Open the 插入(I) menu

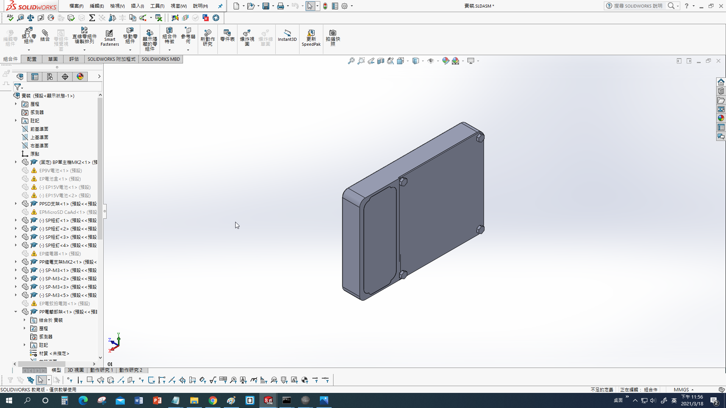click(137, 6)
